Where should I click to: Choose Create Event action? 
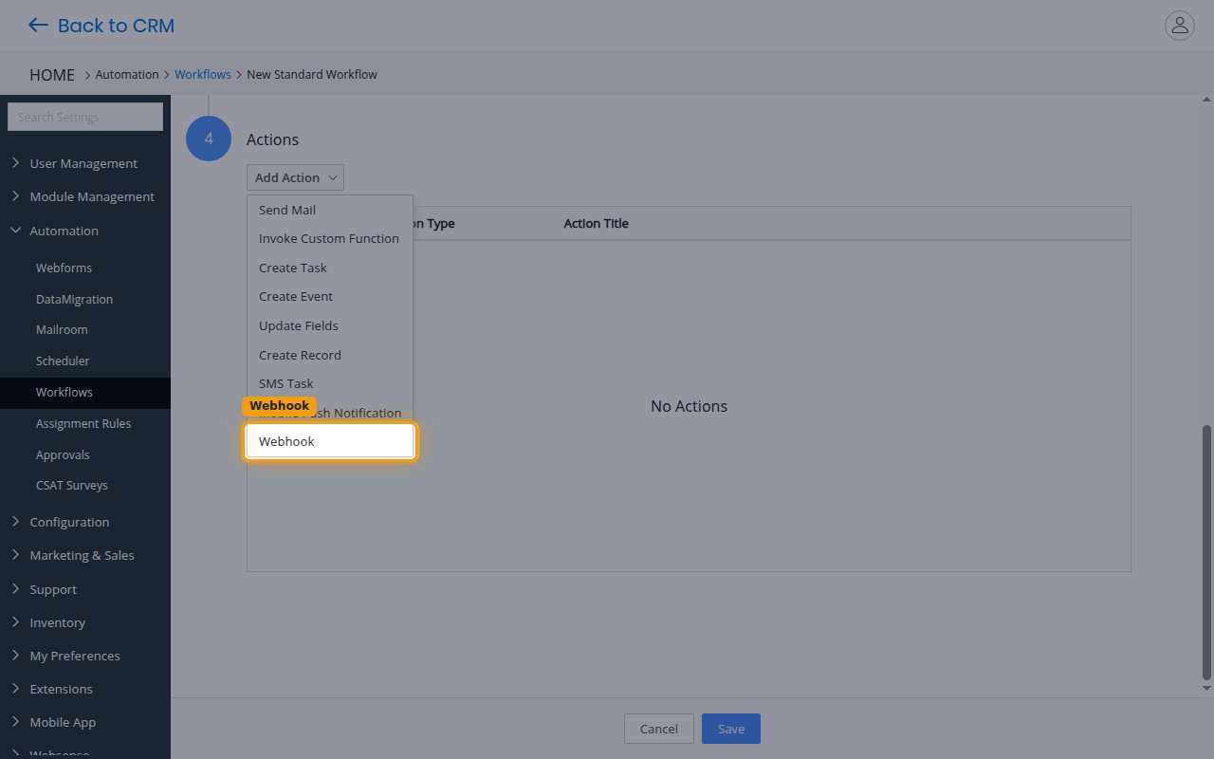(x=330, y=296)
